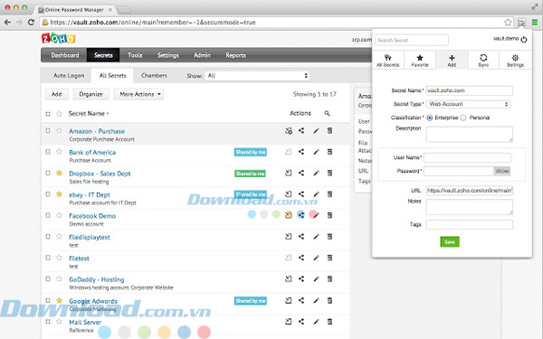Unfavorite the ebay - IT Dept star
The height and width of the screenshot is (339, 543).
pos(59,193)
